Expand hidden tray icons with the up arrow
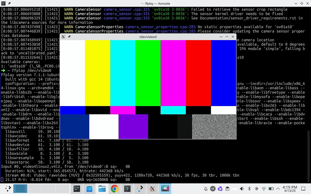311x194 pixels. point(278,188)
